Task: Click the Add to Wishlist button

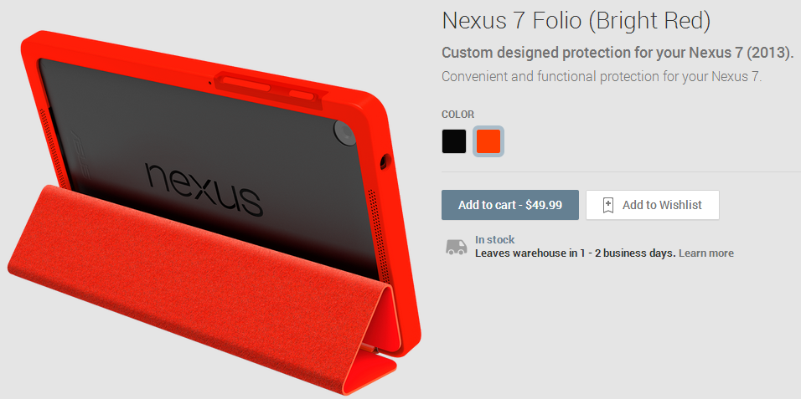Action: click(653, 205)
